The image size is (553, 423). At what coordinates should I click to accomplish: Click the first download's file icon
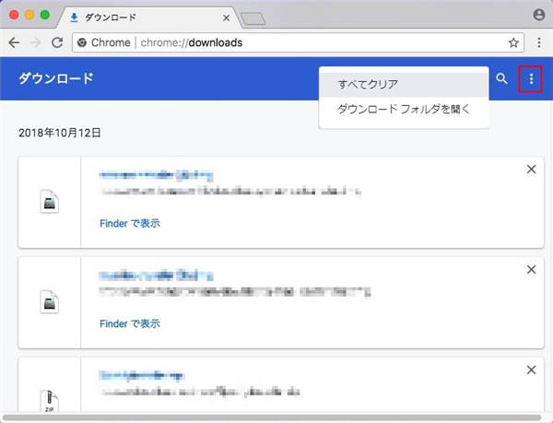(x=50, y=202)
